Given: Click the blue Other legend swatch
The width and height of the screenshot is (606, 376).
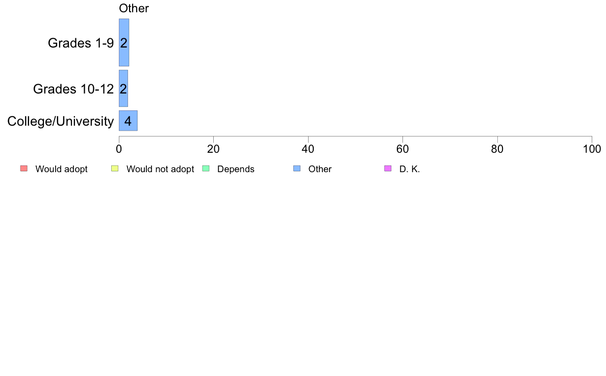Looking at the screenshot, I should [297, 169].
